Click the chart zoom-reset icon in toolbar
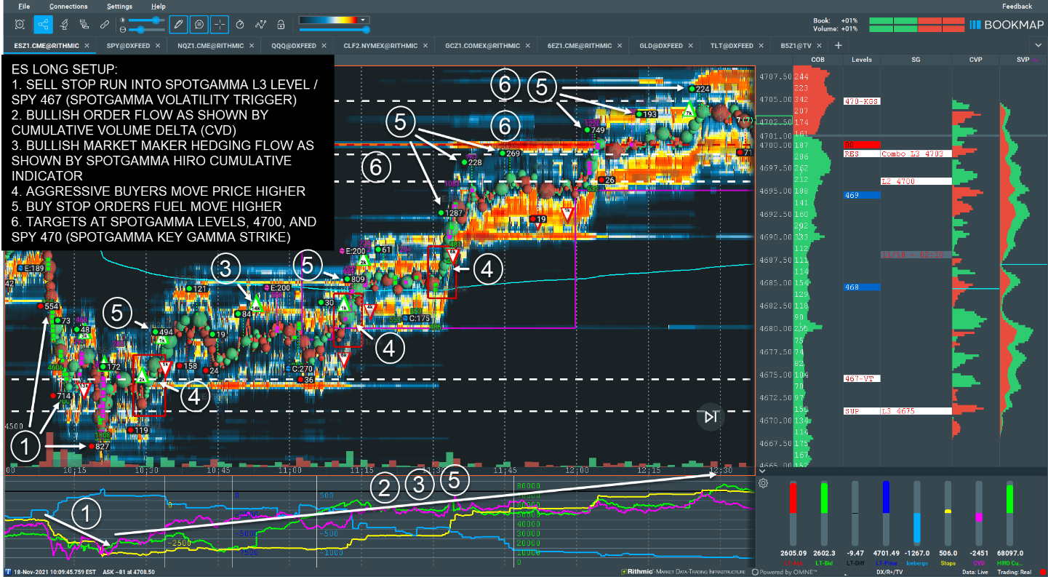Screen dimensions: 1048x577 coord(20,24)
